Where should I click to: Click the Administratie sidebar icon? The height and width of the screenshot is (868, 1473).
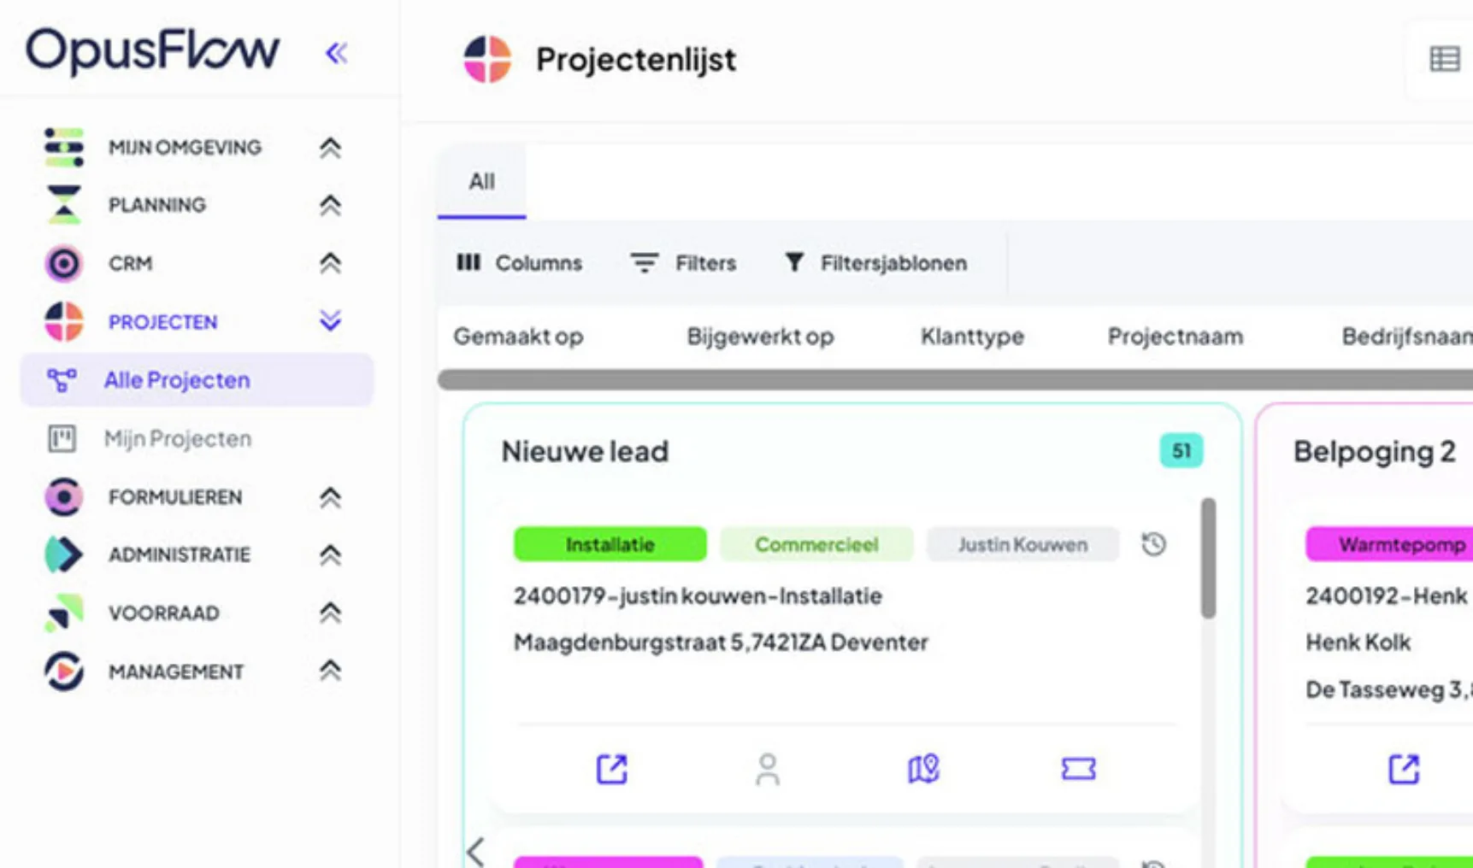pyautogui.click(x=63, y=554)
